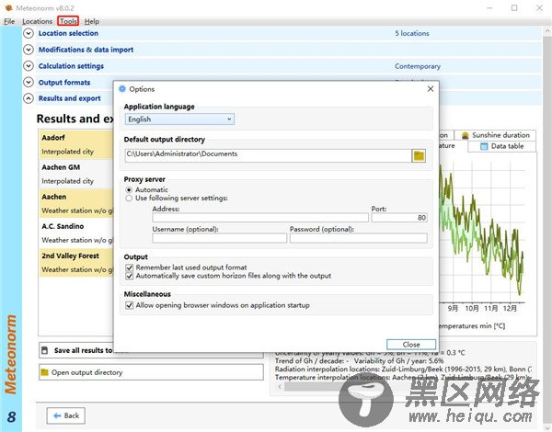Open the Help menu
This screenshot has height=432, width=552.
point(91,21)
